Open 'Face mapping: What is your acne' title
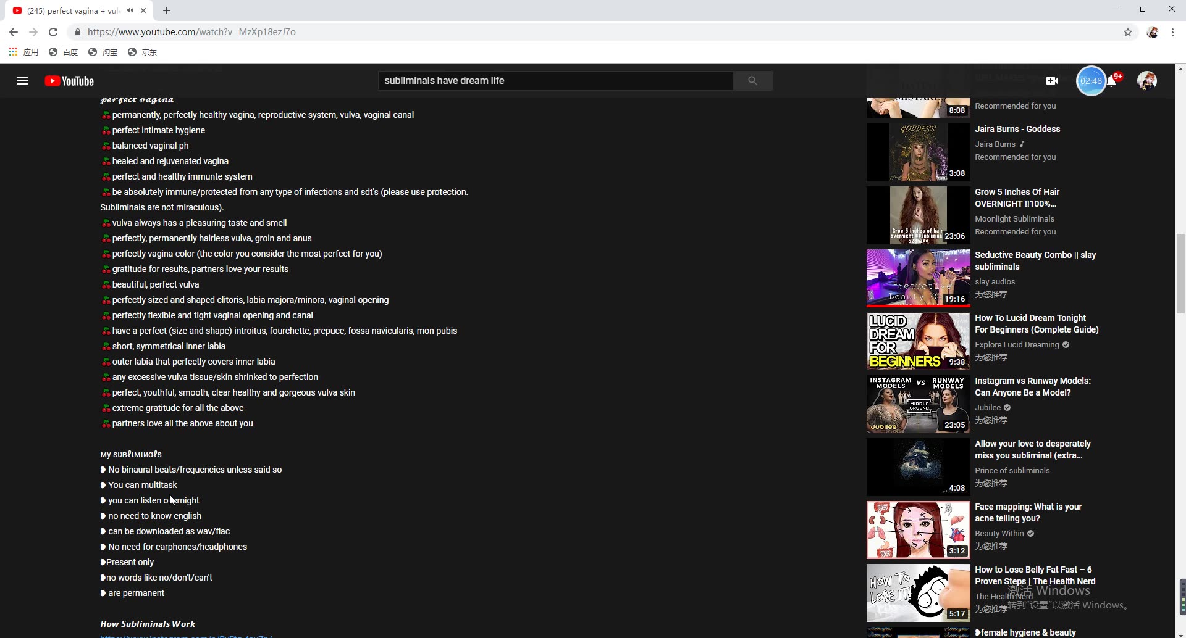This screenshot has width=1186, height=638. click(1028, 513)
